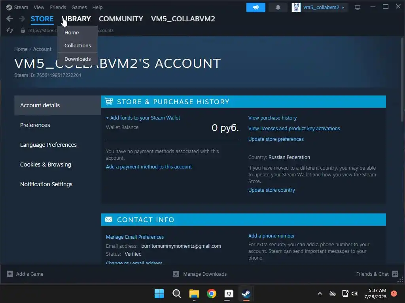The width and height of the screenshot is (405, 303).
Task: Click the Steam taskbar icon
Action: [x=246, y=294]
